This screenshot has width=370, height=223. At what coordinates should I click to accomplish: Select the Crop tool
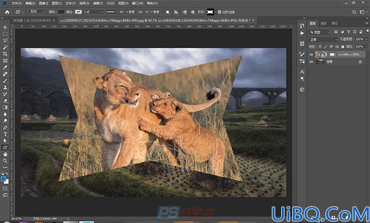coord(5,54)
